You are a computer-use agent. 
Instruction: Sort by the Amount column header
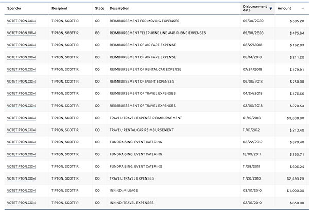(x=284, y=8)
